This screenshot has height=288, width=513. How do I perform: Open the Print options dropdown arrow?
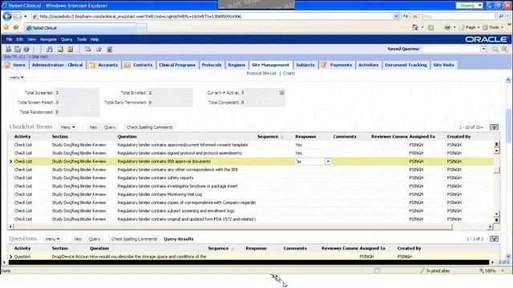coord(454,27)
